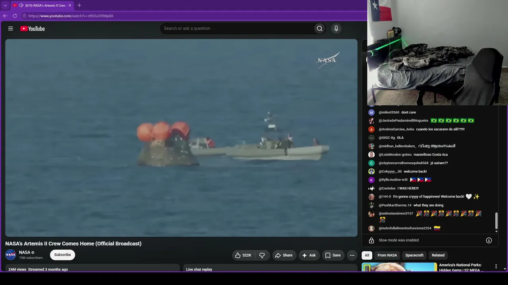Click the Artemis II video player
This screenshot has height=285, width=508.
(x=181, y=138)
